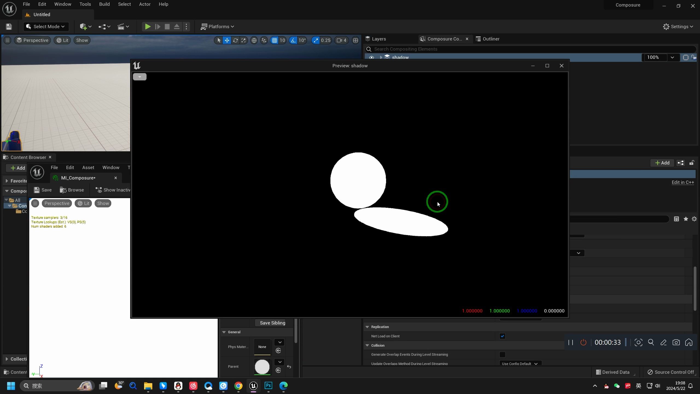Viewport: 700px width, 394px height.
Task: Click Save Sibling button
Action: pyautogui.click(x=273, y=323)
